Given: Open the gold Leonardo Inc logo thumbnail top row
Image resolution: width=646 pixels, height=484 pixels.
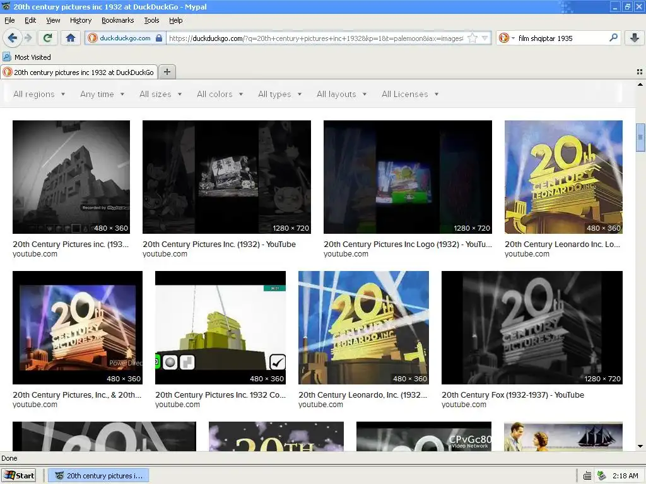Looking at the screenshot, I should pyautogui.click(x=563, y=177).
